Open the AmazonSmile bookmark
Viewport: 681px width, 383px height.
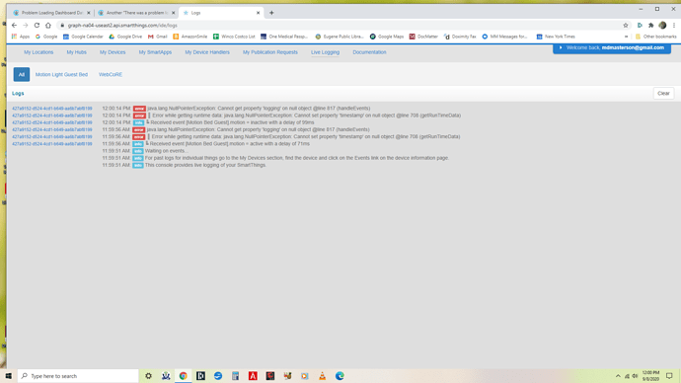pyautogui.click(x=190, y=37)
